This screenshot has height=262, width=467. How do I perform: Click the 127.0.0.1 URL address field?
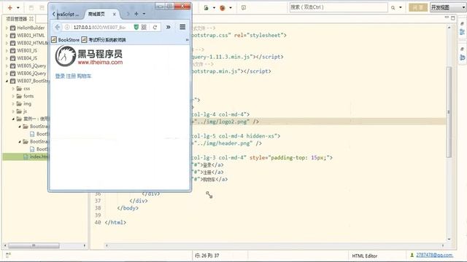point(99,27)
